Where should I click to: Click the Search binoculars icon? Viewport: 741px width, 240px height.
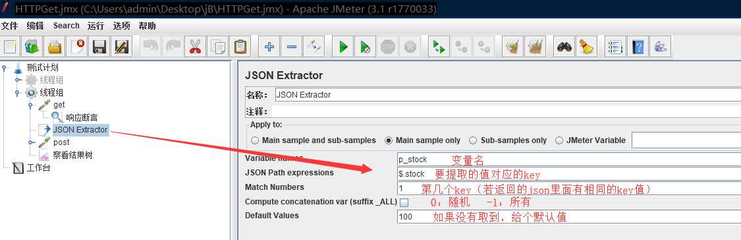[x=564, y=46]
